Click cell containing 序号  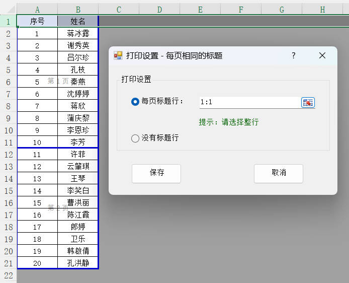pyautogui.click(x=37, y=21)
